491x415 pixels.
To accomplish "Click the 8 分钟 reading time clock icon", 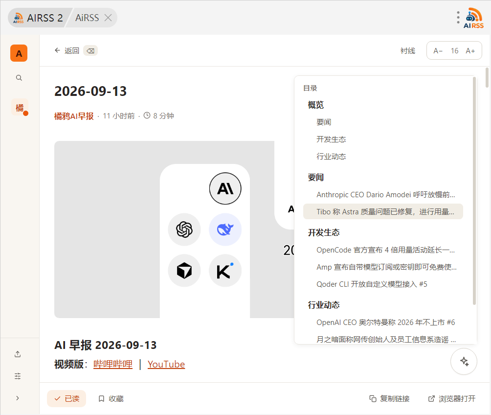I will tap(147, 115).
